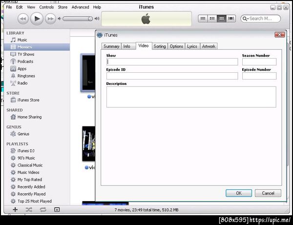Click the add playlist plus button
This screenshot has width=293, height=225.
click(15, 210)
